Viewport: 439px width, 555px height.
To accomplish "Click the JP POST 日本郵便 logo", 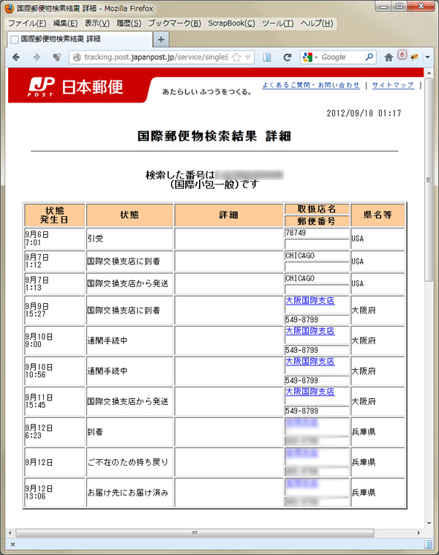I will [x=75, y=86].
